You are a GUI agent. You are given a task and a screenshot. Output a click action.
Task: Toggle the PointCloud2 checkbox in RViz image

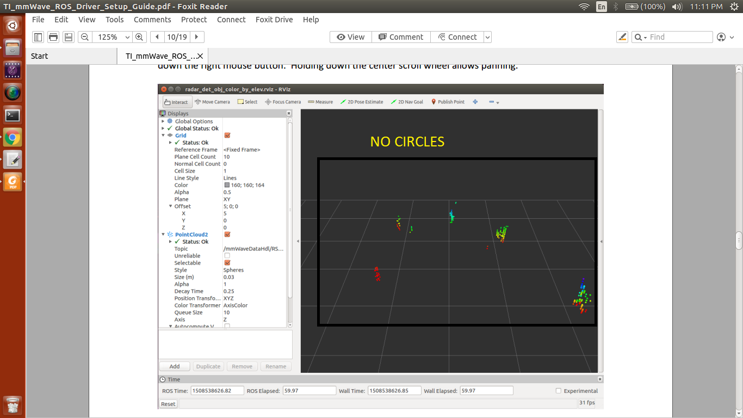[x=227, y=235]
